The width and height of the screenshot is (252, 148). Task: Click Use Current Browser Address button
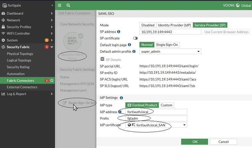[x=226, y=32]
